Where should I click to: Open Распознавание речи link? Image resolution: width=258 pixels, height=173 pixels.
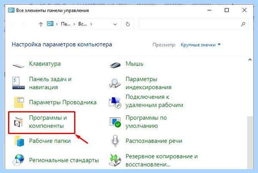click(154, 141)
